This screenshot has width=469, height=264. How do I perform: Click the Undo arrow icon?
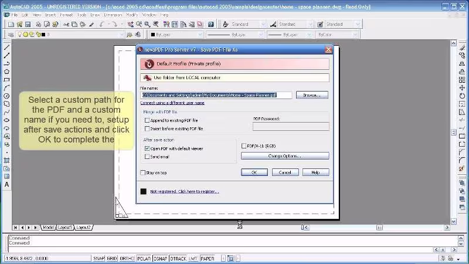102,24
